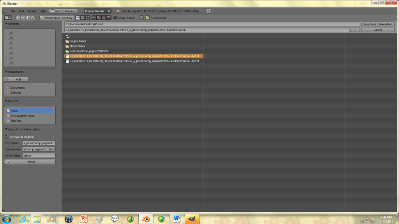
Task: Go back to previous folder arrow
Action: coord(18,18)
